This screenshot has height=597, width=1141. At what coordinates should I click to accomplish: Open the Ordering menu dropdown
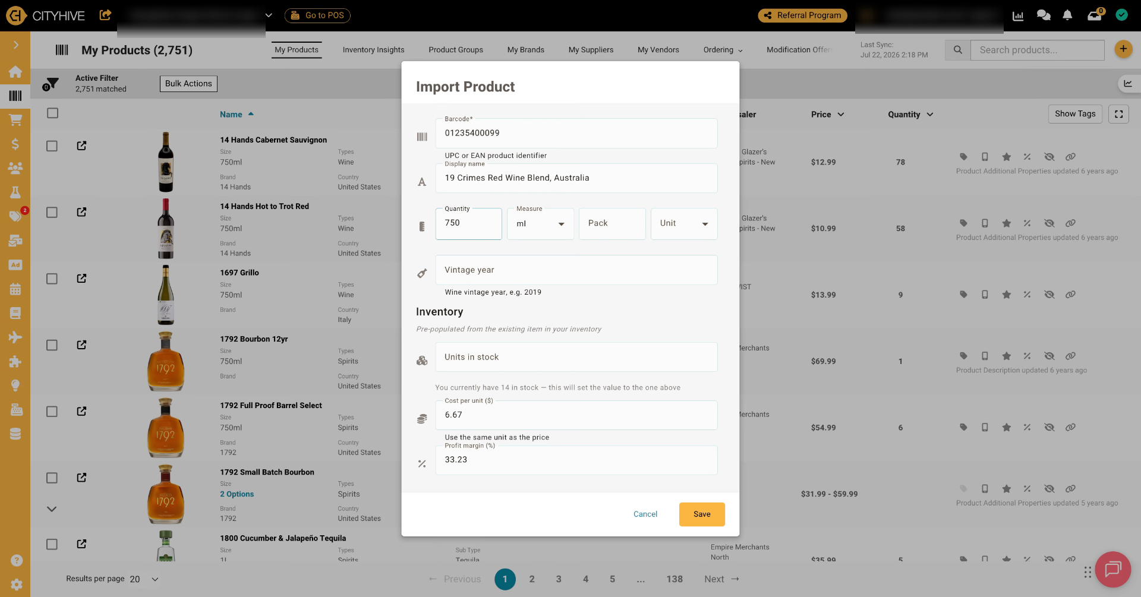[x=723, y=50]
